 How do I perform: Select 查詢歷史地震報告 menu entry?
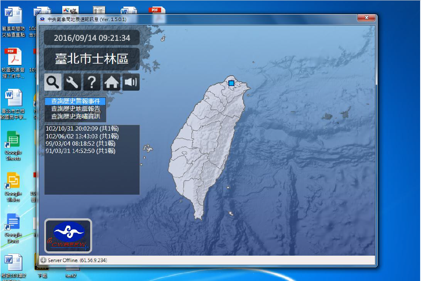pyautogui.click(x=75, y=109)
